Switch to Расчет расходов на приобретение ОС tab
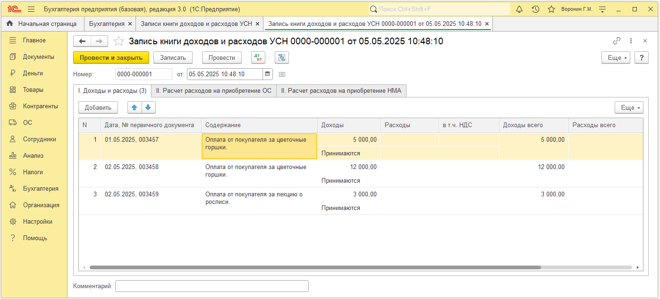 tap(214, 90)
